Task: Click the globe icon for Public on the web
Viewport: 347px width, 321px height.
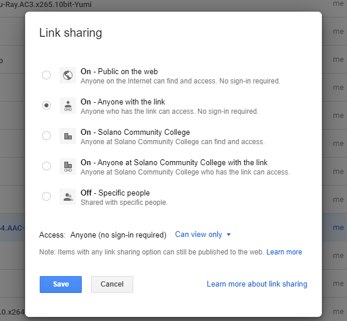Action: [x=68, y=75]
